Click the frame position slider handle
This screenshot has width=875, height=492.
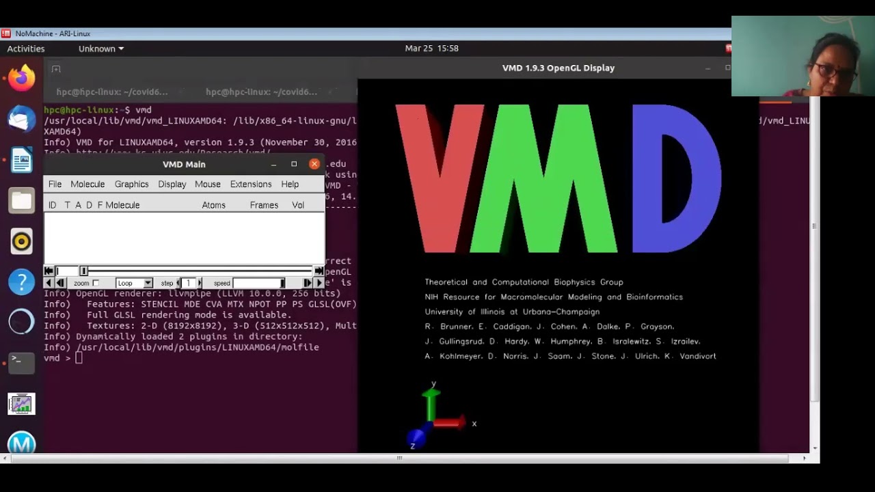83,271
